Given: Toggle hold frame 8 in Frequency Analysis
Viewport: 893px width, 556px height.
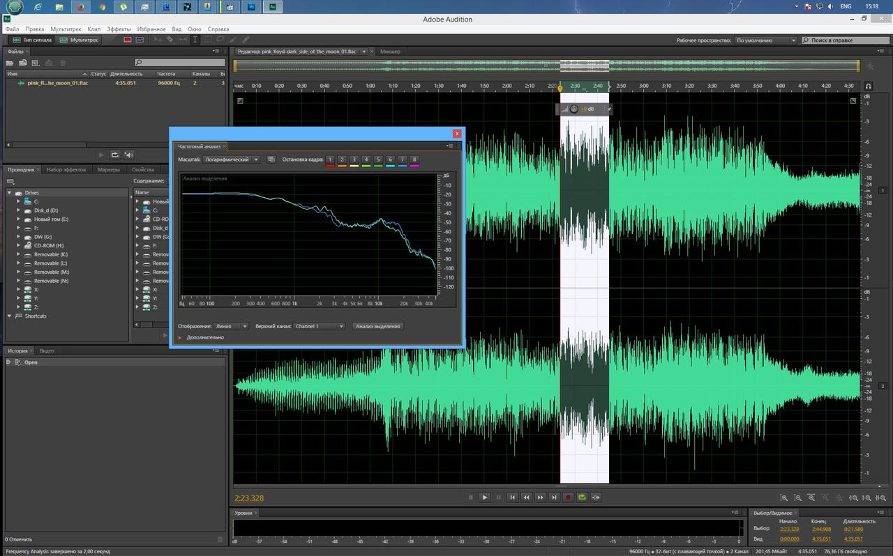Looking at the screenshot, I should click(414, 160).
